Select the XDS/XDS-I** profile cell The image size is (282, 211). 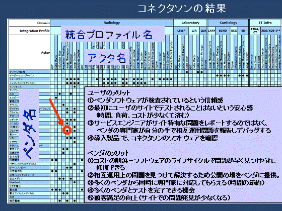point(271,31)
